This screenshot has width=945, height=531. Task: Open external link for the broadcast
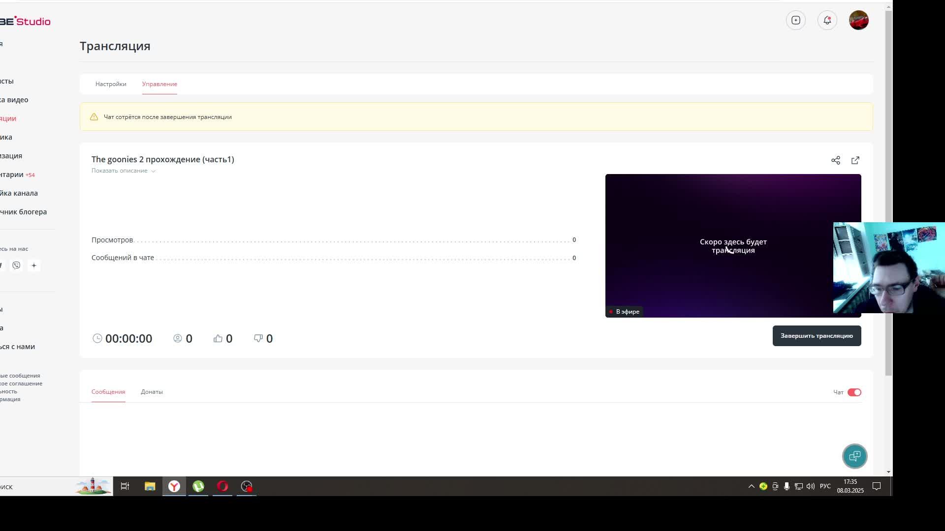(x=855, y=159)
